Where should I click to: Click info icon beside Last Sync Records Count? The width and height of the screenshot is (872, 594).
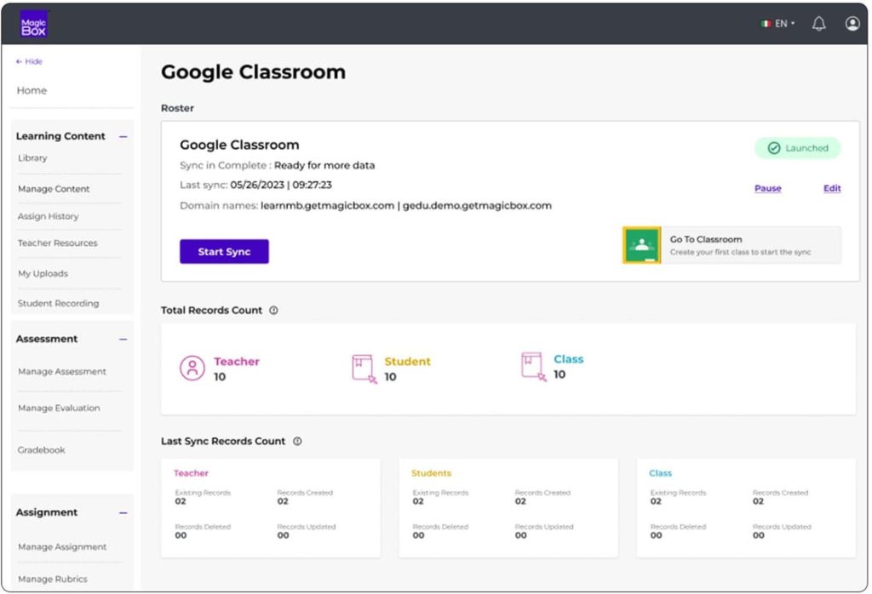[297, 442]
